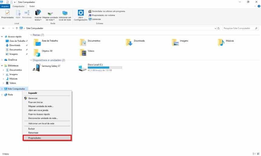Viewport: 261px width, 156px height.
Task: Select Mapear unidade de rede... menu entry
Action: (47, 106)
